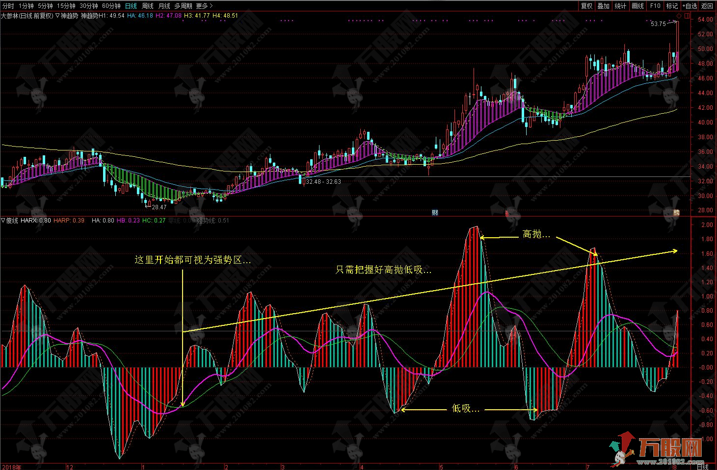Add stock via +自选 button
Image resolution: width=717 pixels, height=470 pixels.
tap(689, 6)
